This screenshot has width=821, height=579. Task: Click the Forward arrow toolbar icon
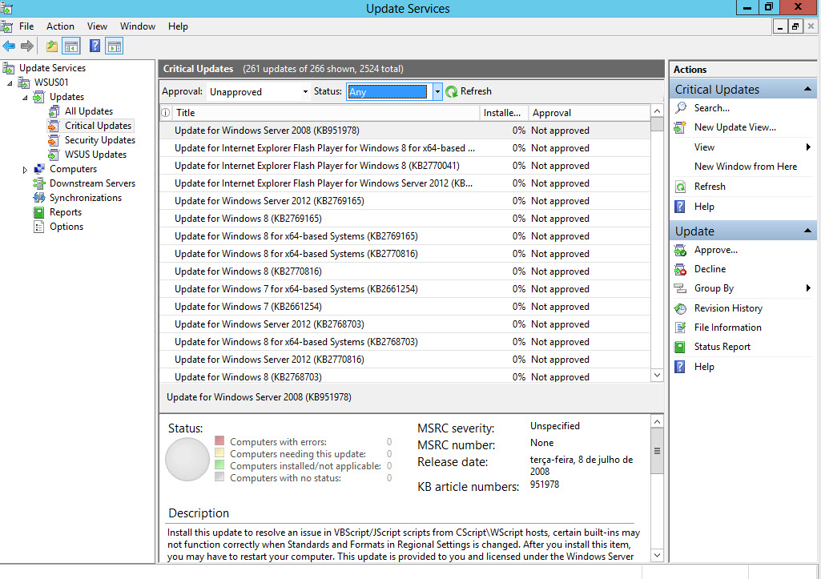pos(27,46)
